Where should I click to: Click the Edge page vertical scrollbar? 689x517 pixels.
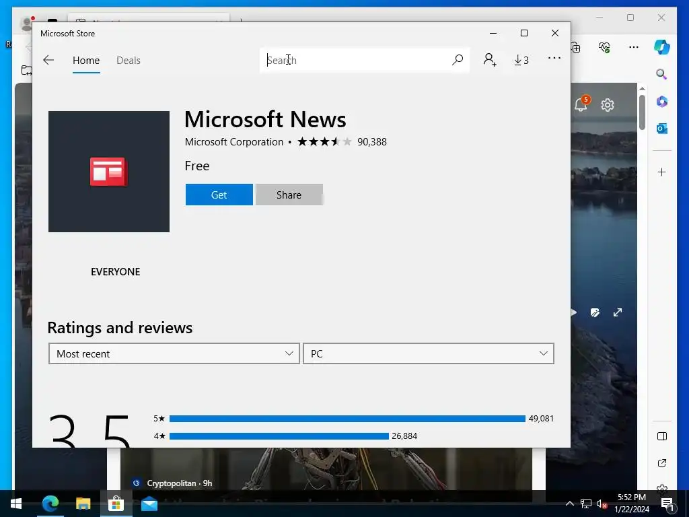[x=642, y=112]
